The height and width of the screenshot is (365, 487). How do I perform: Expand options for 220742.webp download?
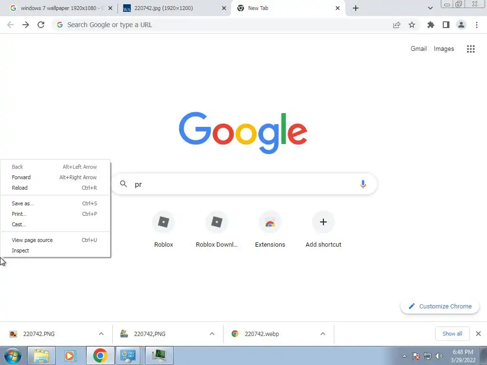(323, 334)
